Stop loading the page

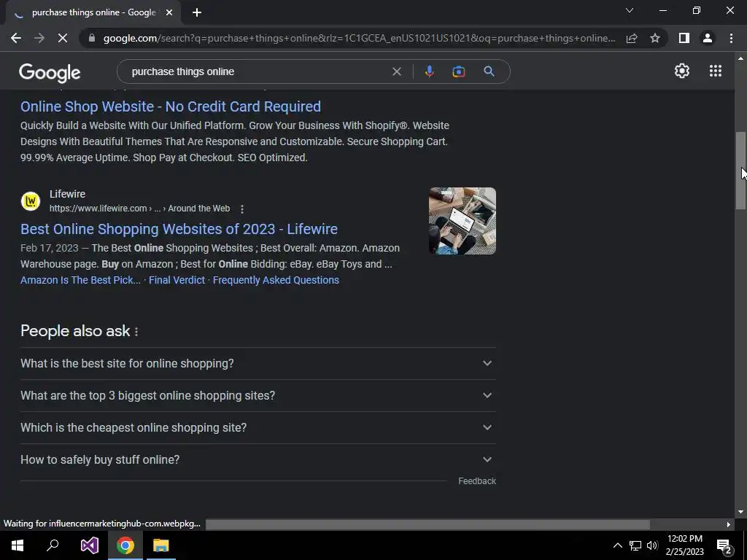pos(63,38)
